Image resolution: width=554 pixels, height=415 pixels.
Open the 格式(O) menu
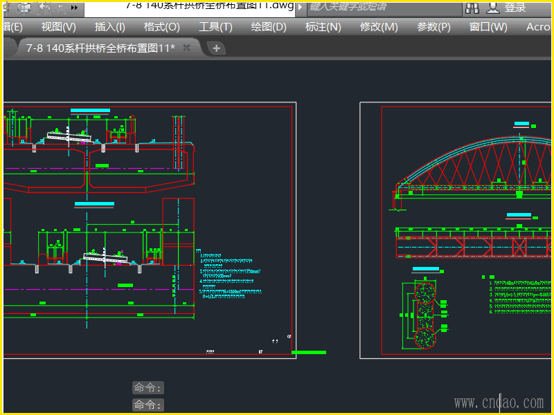point(162,27)
